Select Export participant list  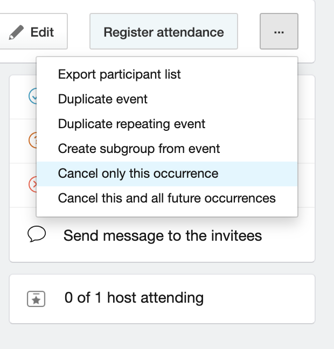click(119, 74)
